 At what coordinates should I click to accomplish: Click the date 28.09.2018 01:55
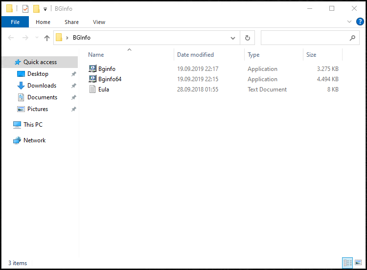click(198, 90)
